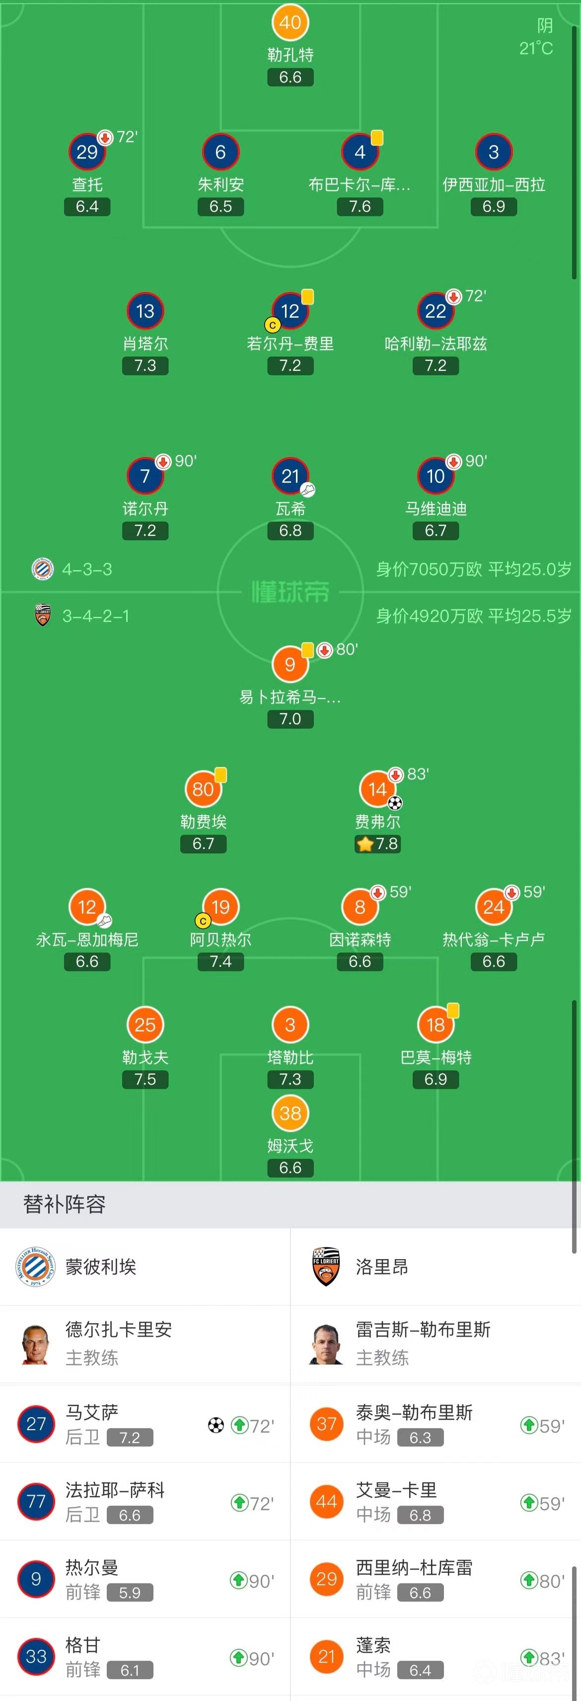This screenshot has width=581, height=1701.
Task: Select Lorient goalkeeper number 38 jersey icon
Action: coord(290,1113)
